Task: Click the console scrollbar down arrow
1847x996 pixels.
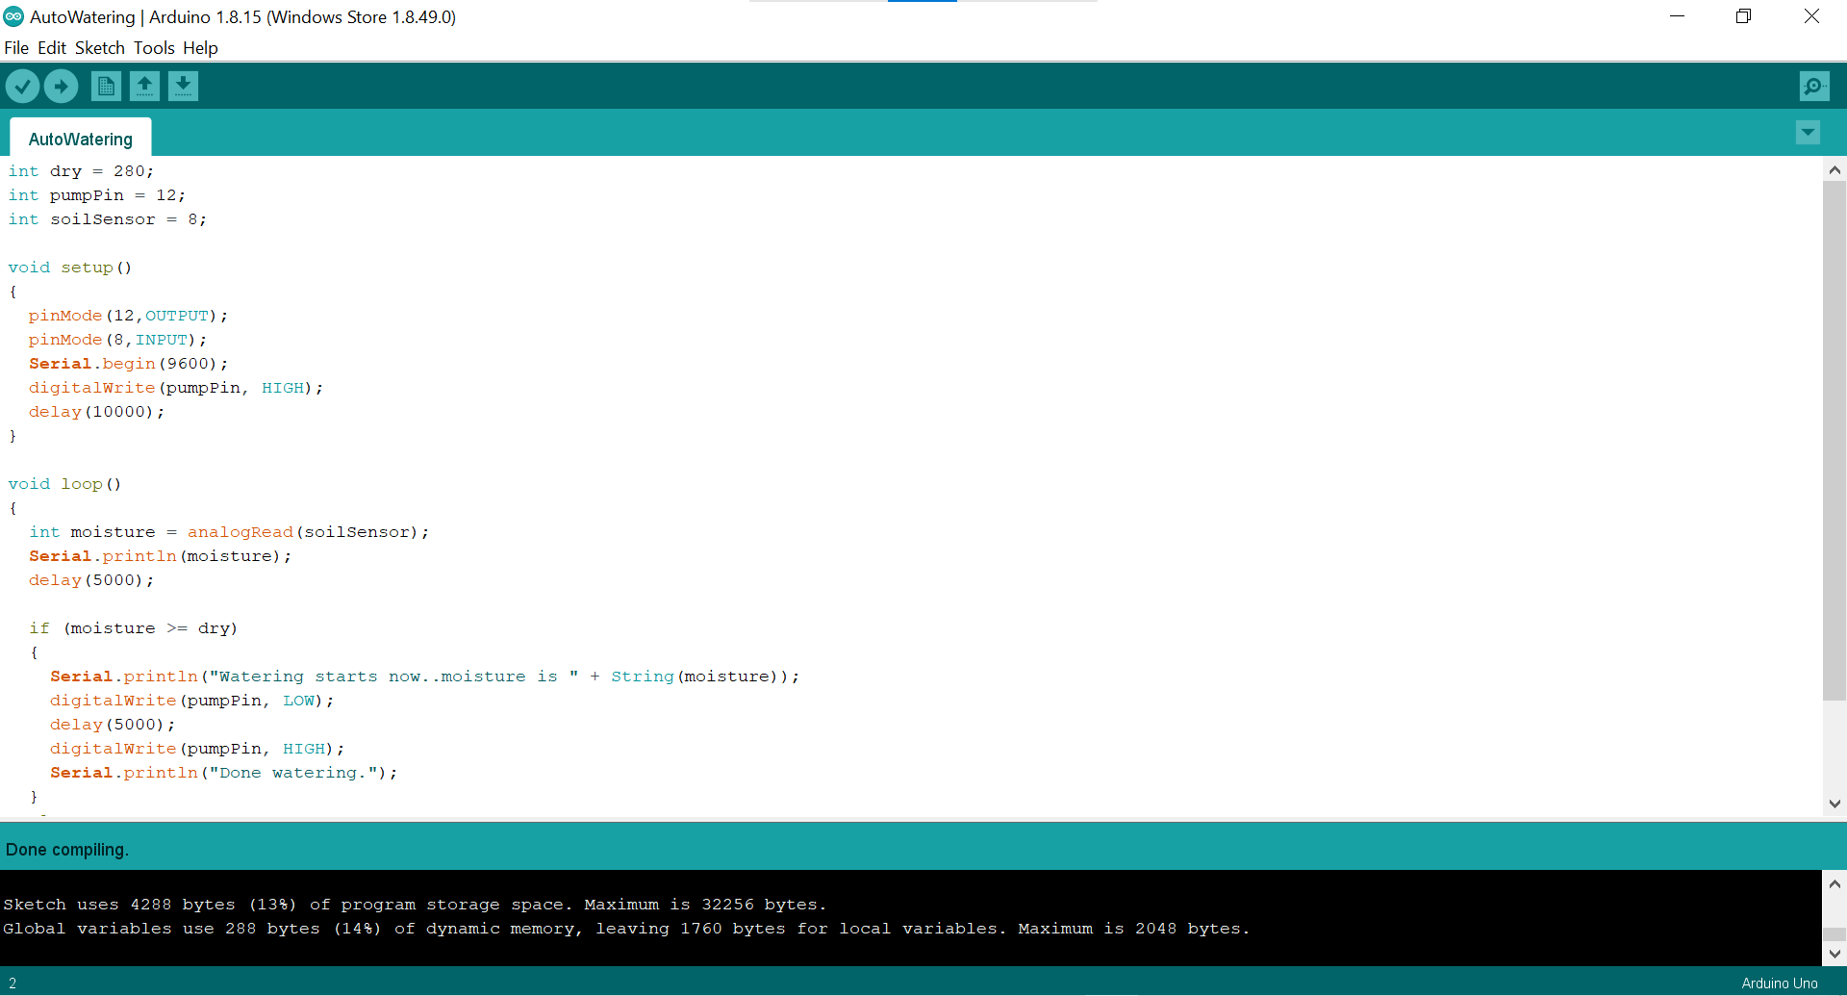Action: [x=1834, y=954]
